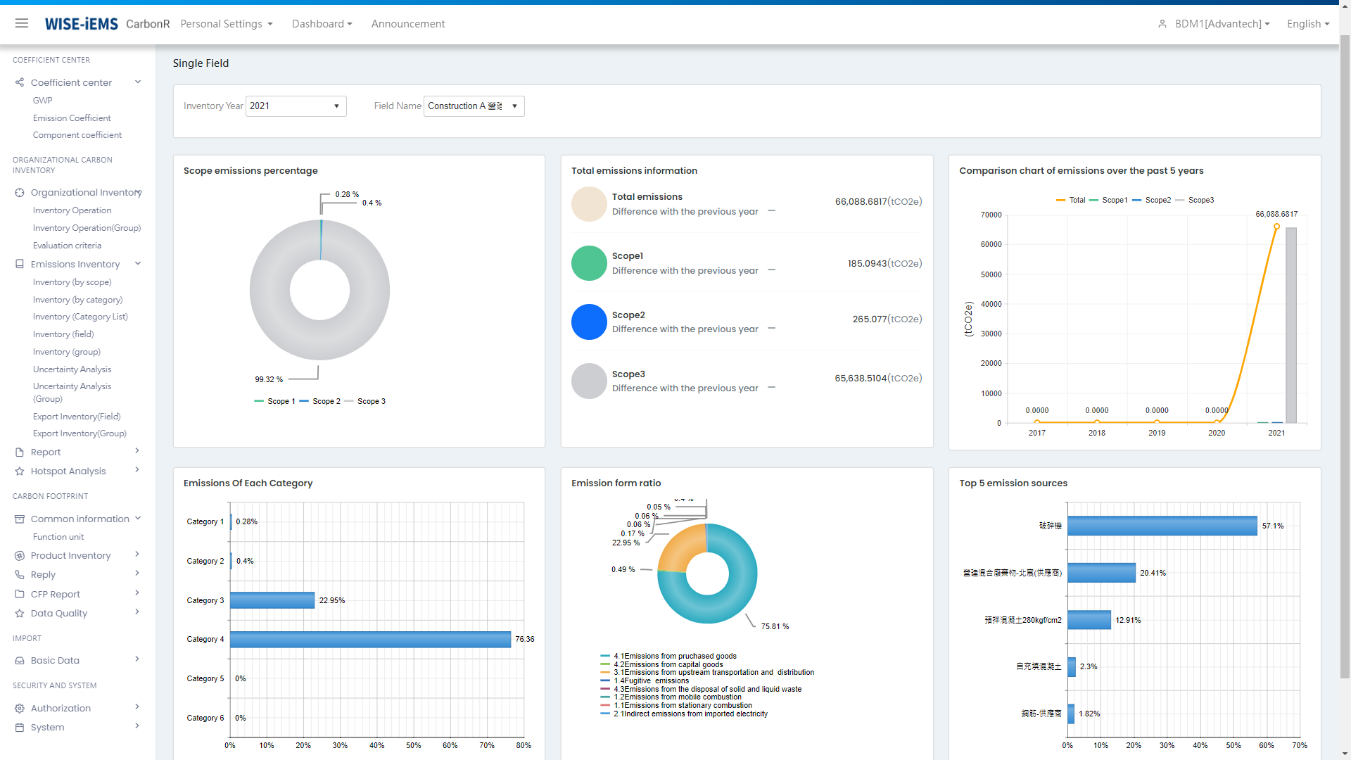Expand the Product Inventory section

137,555
